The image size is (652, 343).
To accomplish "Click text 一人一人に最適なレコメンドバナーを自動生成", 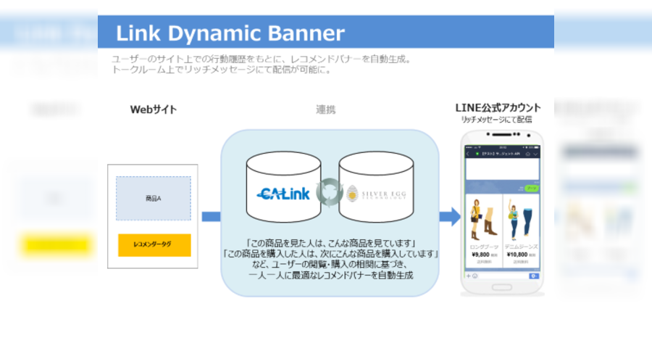I will pyautogui.click(x=330, y=275).
